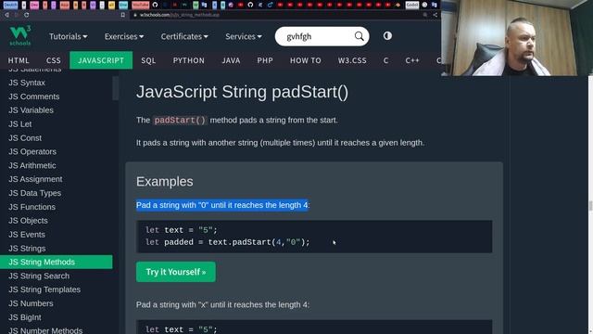Click the W3Schools logo

point(20,36)
